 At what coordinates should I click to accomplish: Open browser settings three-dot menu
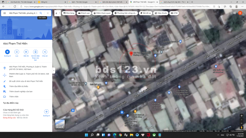(x=242, y=7)
